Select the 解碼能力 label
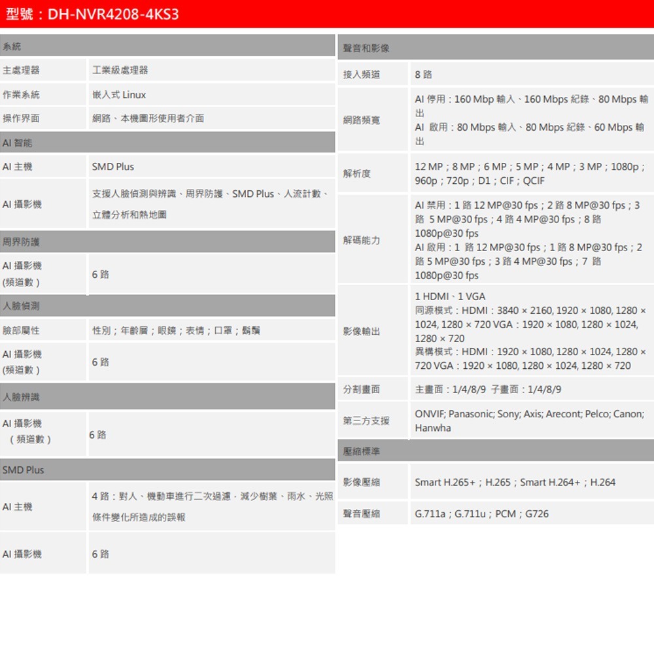654x654 pixels. (362, 240)
